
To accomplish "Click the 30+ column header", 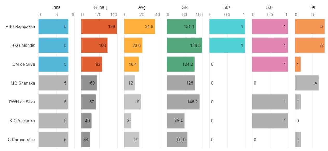I will point(270,8).
